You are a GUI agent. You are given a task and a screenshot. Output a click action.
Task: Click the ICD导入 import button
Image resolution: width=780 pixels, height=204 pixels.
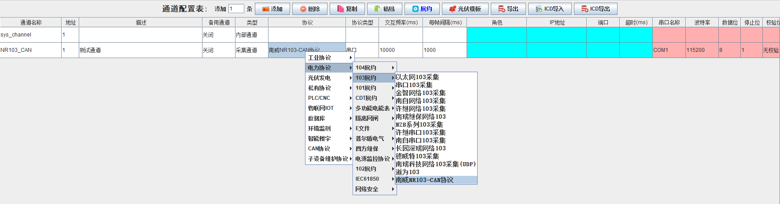[x=549, y=9]
